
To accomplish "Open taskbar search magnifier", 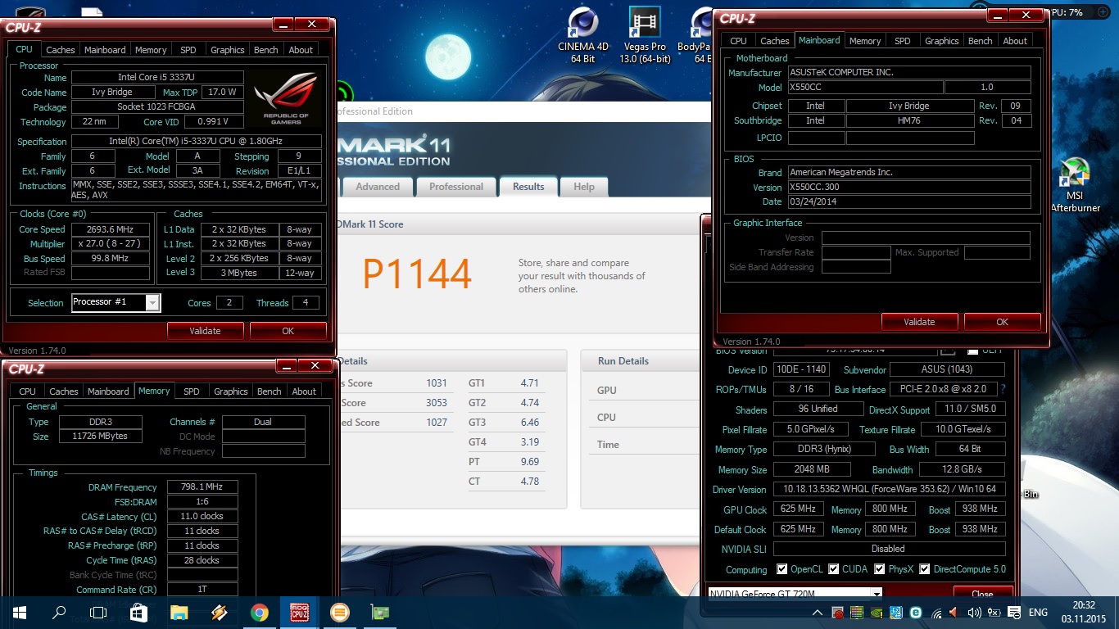I will [59, 612].
